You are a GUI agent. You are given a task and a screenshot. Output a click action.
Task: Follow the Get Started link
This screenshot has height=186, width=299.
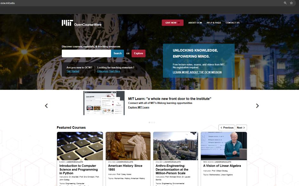point(73,71)
